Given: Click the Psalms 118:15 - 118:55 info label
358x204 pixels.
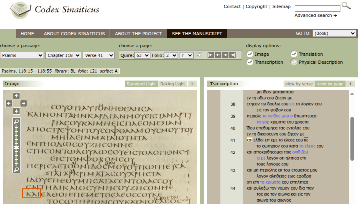Looking at the screenshot, I should 60,71.
